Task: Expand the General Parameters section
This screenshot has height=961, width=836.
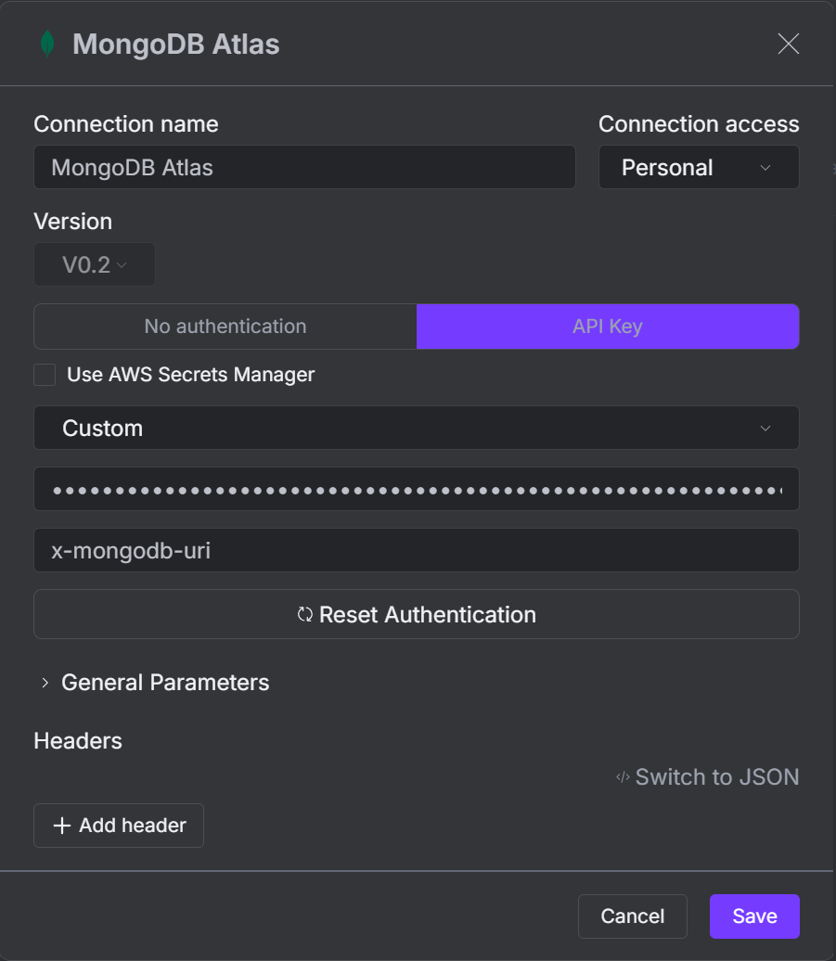Action: (164, 683)
